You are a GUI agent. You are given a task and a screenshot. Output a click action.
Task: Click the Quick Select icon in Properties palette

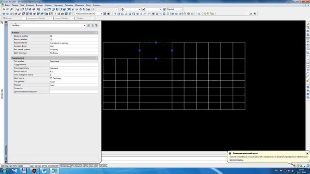pyautogui.click(x=96, y=26)
